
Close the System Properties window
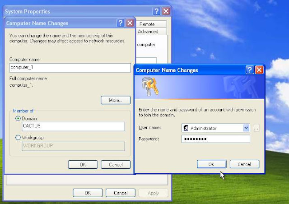pos(166,11)
